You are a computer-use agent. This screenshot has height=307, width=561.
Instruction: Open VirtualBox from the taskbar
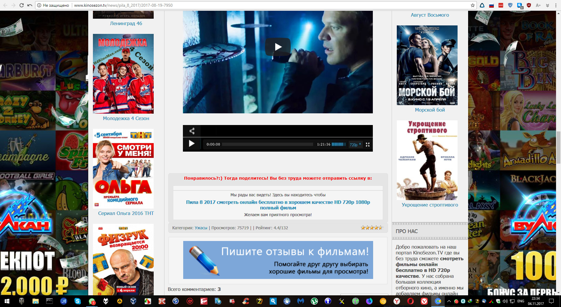pyautogui.click(x=133, y=301)
